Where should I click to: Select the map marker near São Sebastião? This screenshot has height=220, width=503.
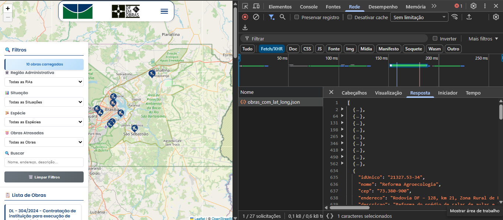135,128
